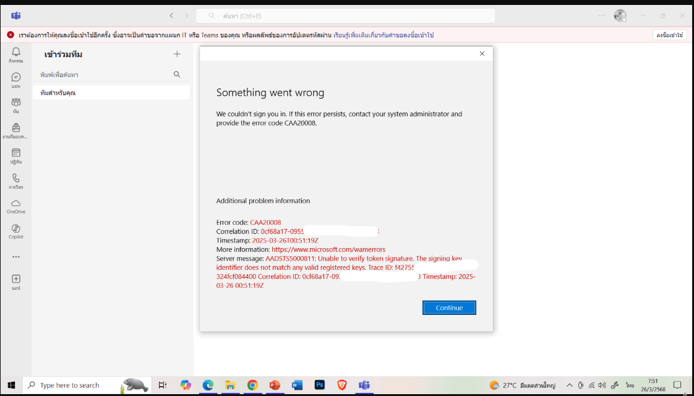Open Task View on the taskbar
Screen dimensions: 694x396
[x=163, y=385]
